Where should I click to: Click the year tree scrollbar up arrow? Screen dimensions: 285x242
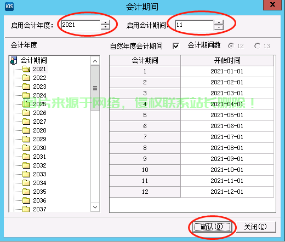pos(95,61)
